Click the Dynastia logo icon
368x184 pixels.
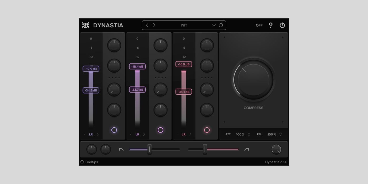coord(86,25)
